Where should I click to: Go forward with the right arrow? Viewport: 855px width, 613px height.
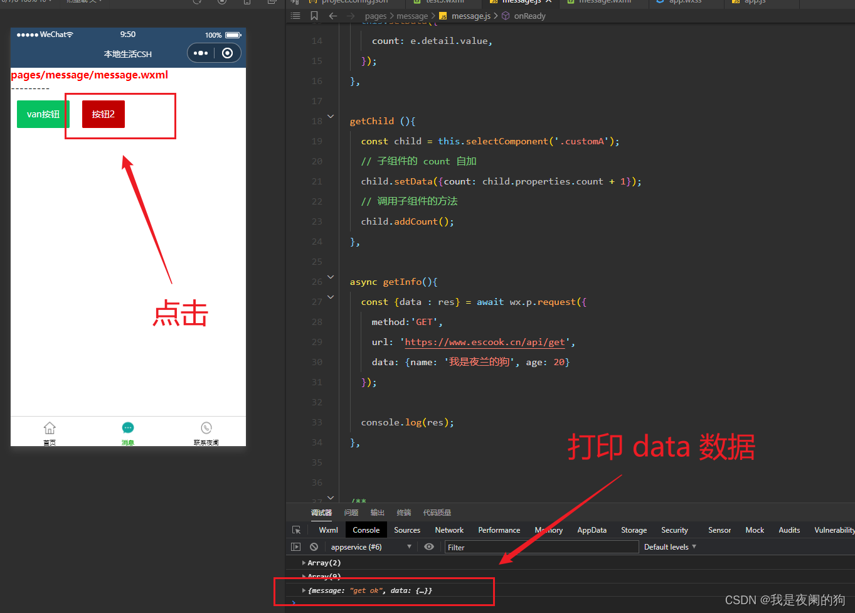click(x=351, y=16)
